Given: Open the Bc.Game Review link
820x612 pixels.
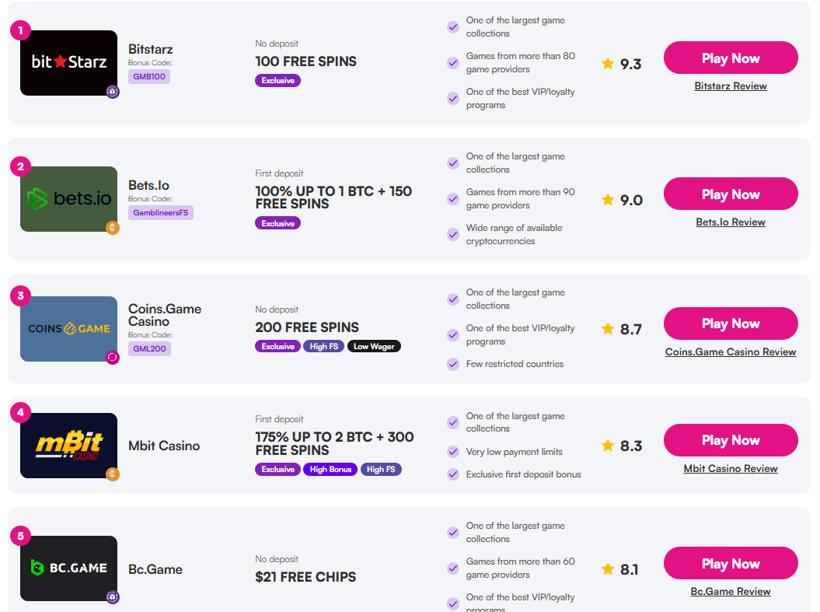Looking at the screenshot, I should [x=731, y=592].
